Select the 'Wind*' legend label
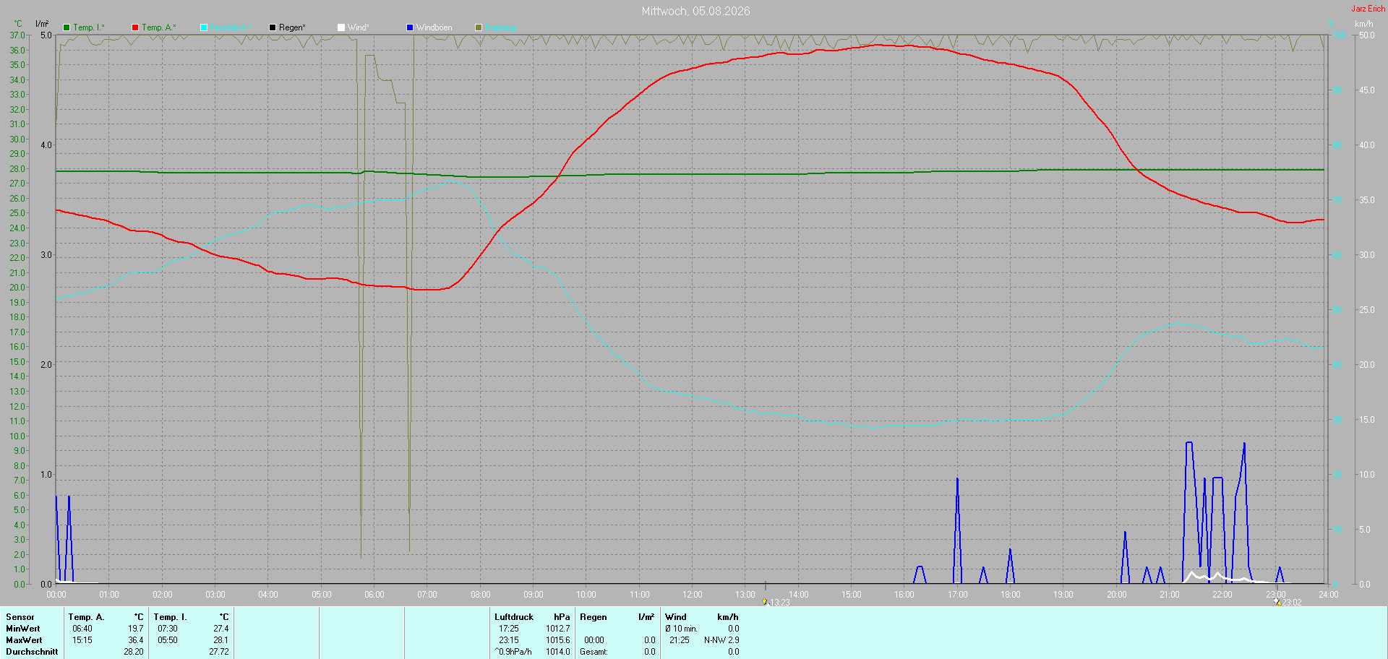 click(359, 27)
